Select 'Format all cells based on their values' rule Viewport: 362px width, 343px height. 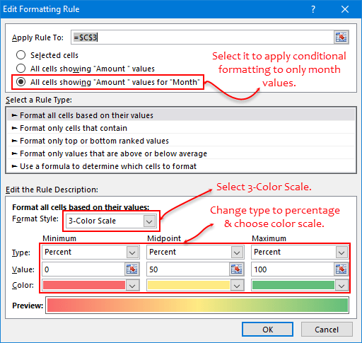181,115
